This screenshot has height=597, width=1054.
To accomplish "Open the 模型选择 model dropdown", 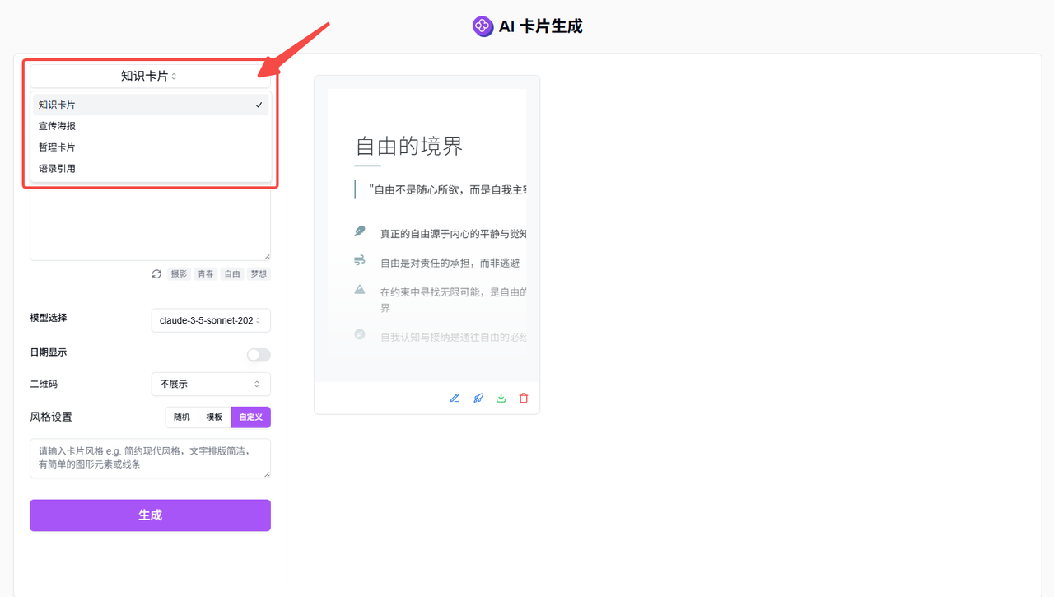I will click(x=211, y=320).
